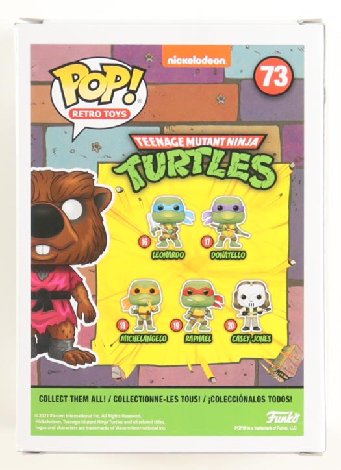Click the Viacom copyright notice text
The width and height of the screenshot is (341, 470).
pyautogui.click(x=100, y=422)
